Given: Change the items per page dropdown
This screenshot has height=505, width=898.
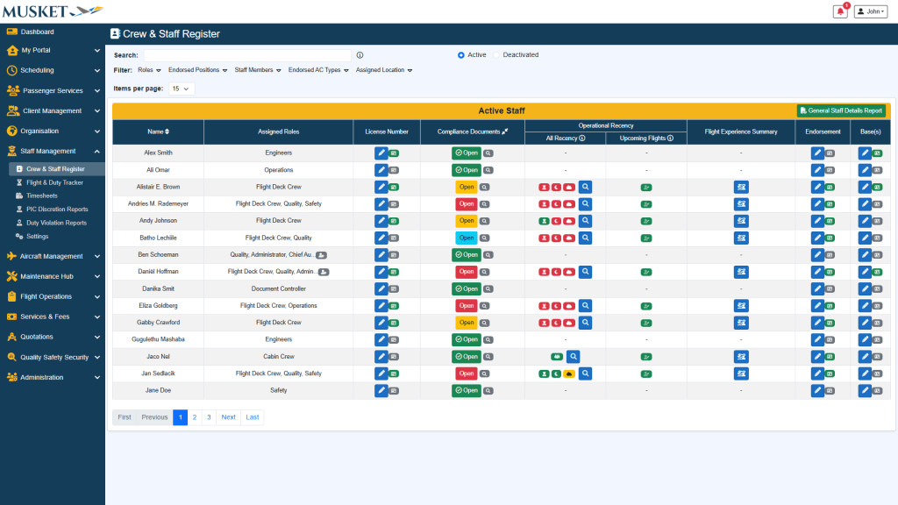Looking at the screenshot, I should [x=182, y=89].
